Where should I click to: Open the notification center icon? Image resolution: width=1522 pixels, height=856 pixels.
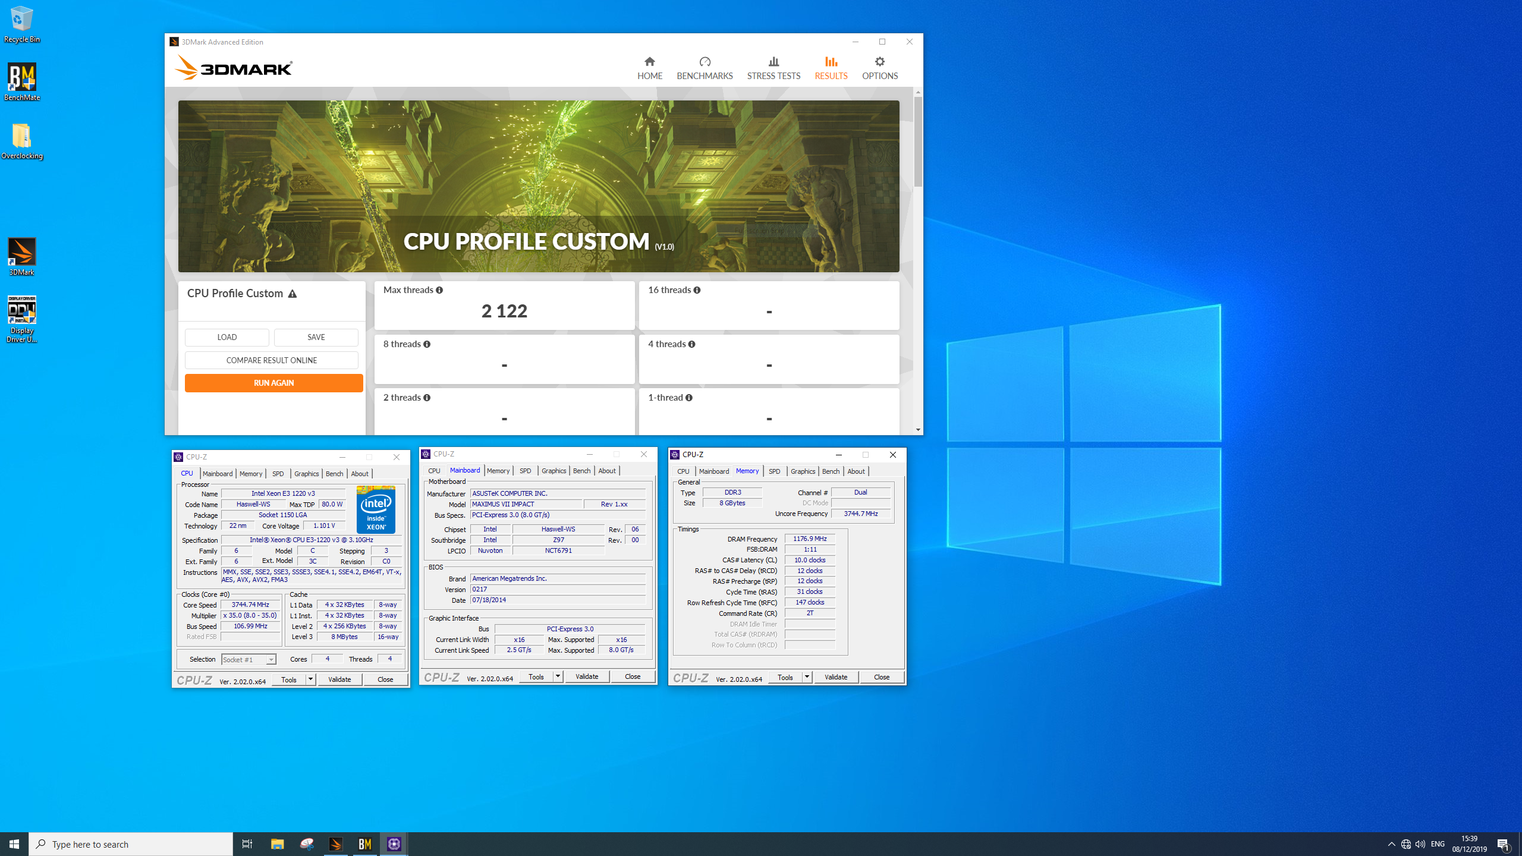click(x=1503, y=844)
